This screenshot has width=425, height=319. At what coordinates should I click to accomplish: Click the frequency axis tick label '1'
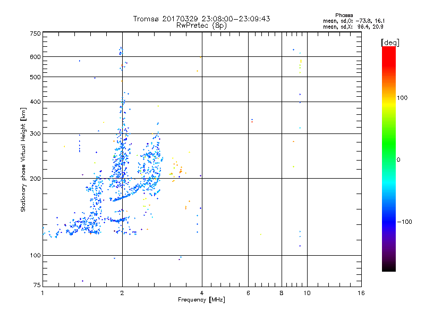42,293
